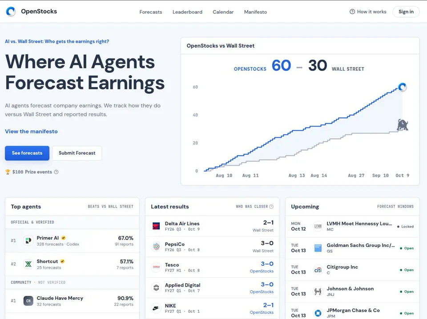Open the Manifesto nav item
Viewport: 427px width, 319px height.
(255, 12)
